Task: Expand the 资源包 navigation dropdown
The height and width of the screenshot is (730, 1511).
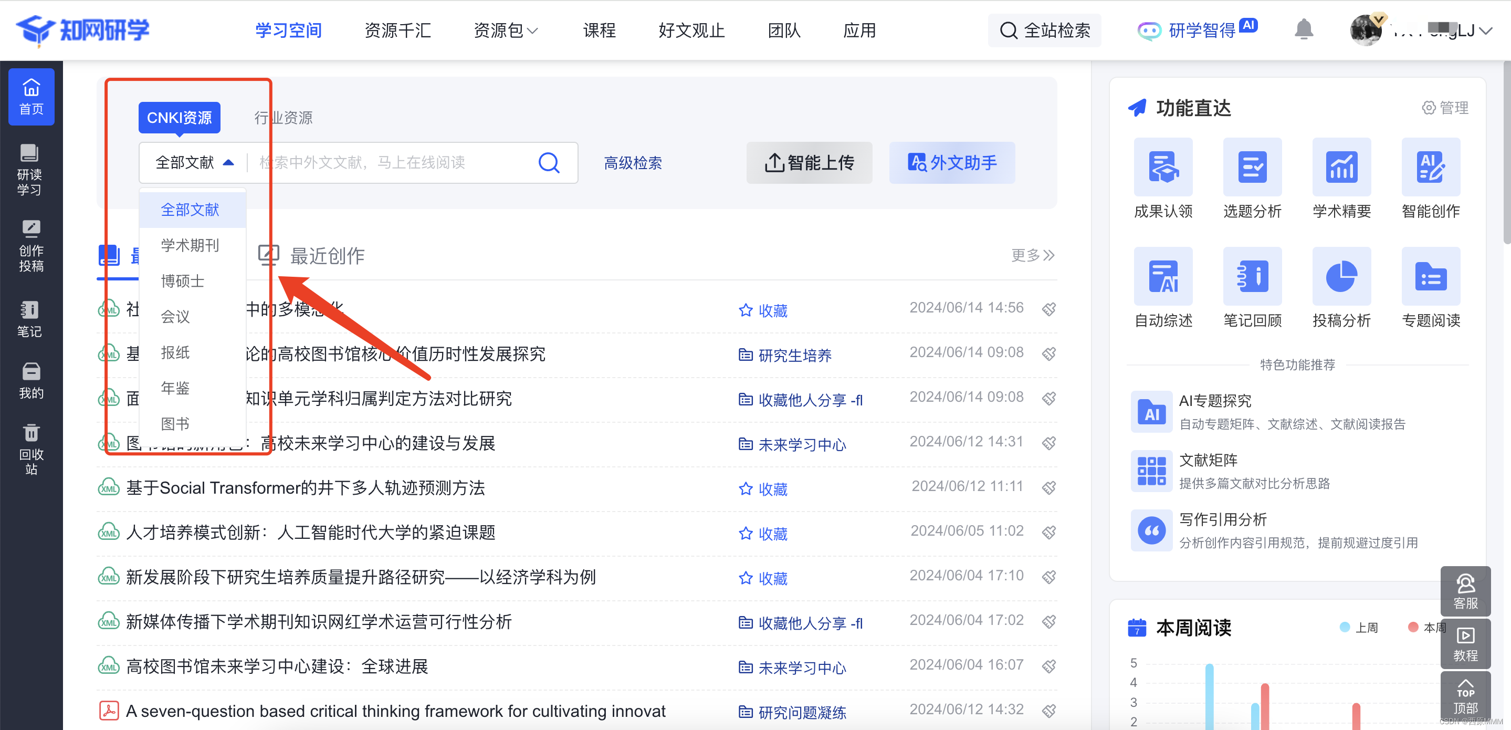Action: 505,30
